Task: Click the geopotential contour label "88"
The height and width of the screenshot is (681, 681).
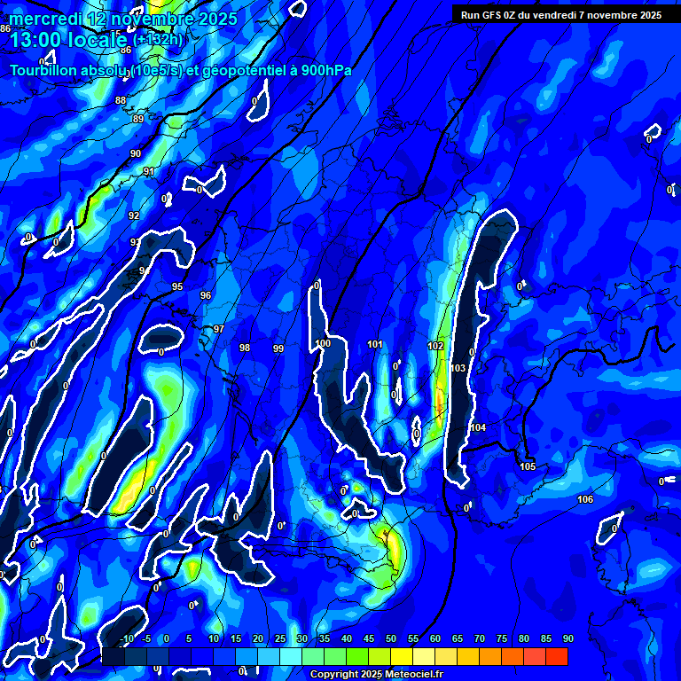Action: tap(121, 100)
